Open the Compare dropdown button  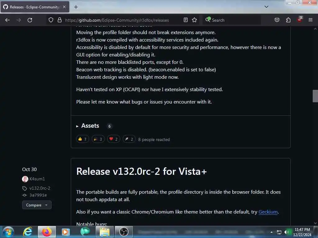coord(37,205)
